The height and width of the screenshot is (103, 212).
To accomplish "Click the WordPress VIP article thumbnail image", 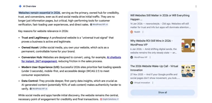I will click(x=188, y=45).
